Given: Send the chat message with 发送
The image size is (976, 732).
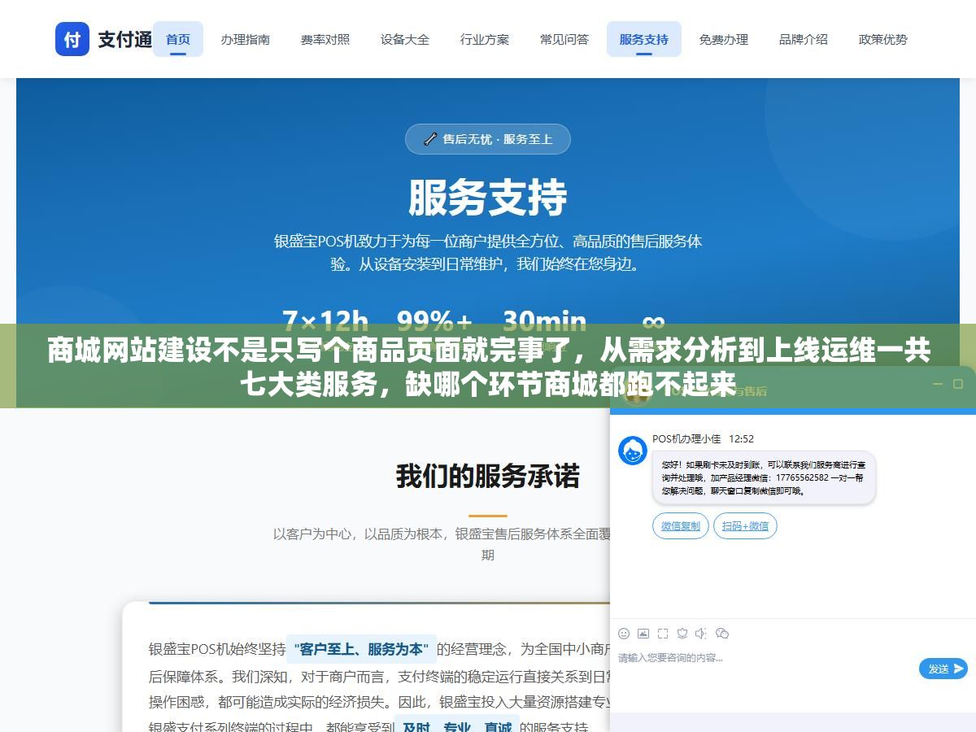Looking at the screenshot, I should pos(943,669).
